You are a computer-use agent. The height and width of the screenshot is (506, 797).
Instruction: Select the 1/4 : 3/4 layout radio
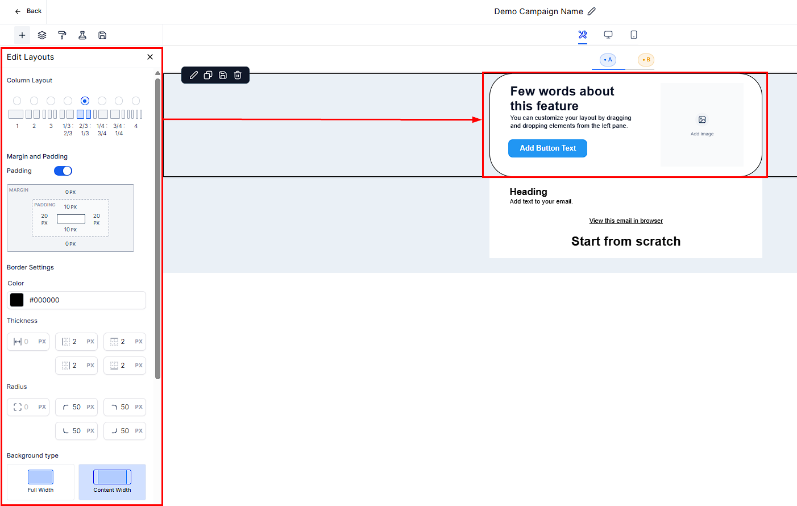pyautogui.click(x=102, y=101)
